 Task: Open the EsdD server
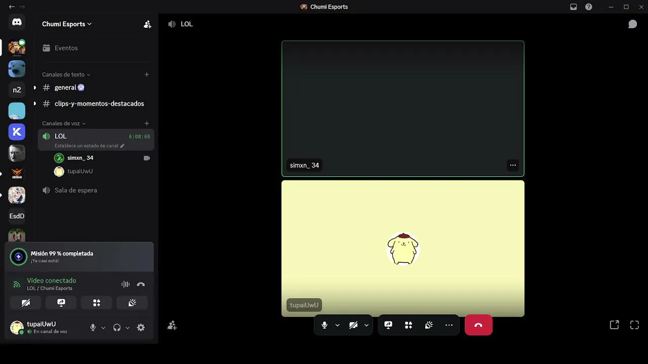pyautogui.click(x=17, y=216)
